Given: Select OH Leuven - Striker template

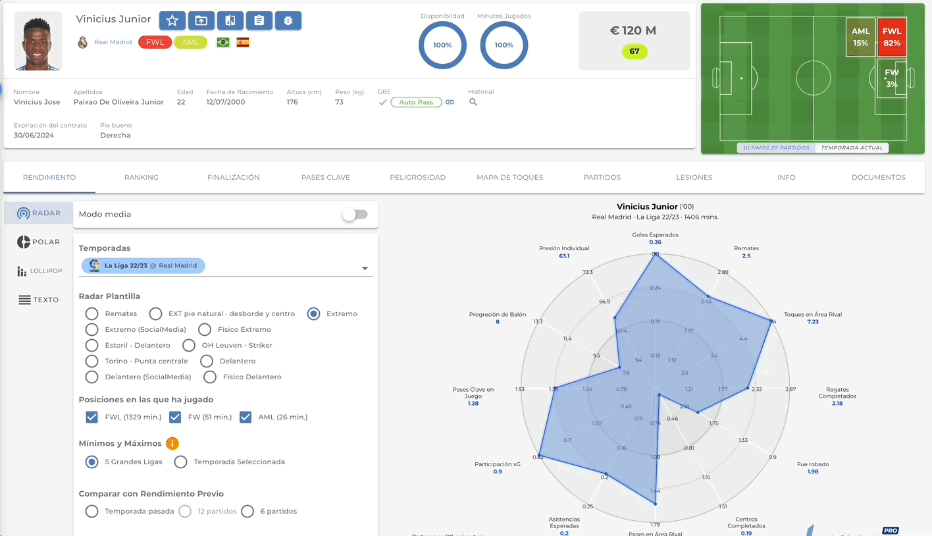Looking at the screenshot, I should coord(189,345).
